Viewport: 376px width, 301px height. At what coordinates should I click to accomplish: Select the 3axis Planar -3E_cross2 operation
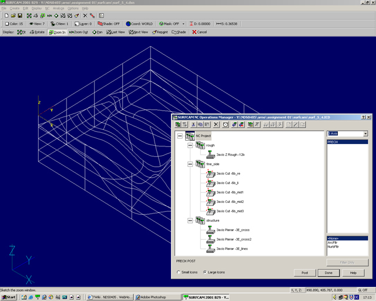point(234,239)
